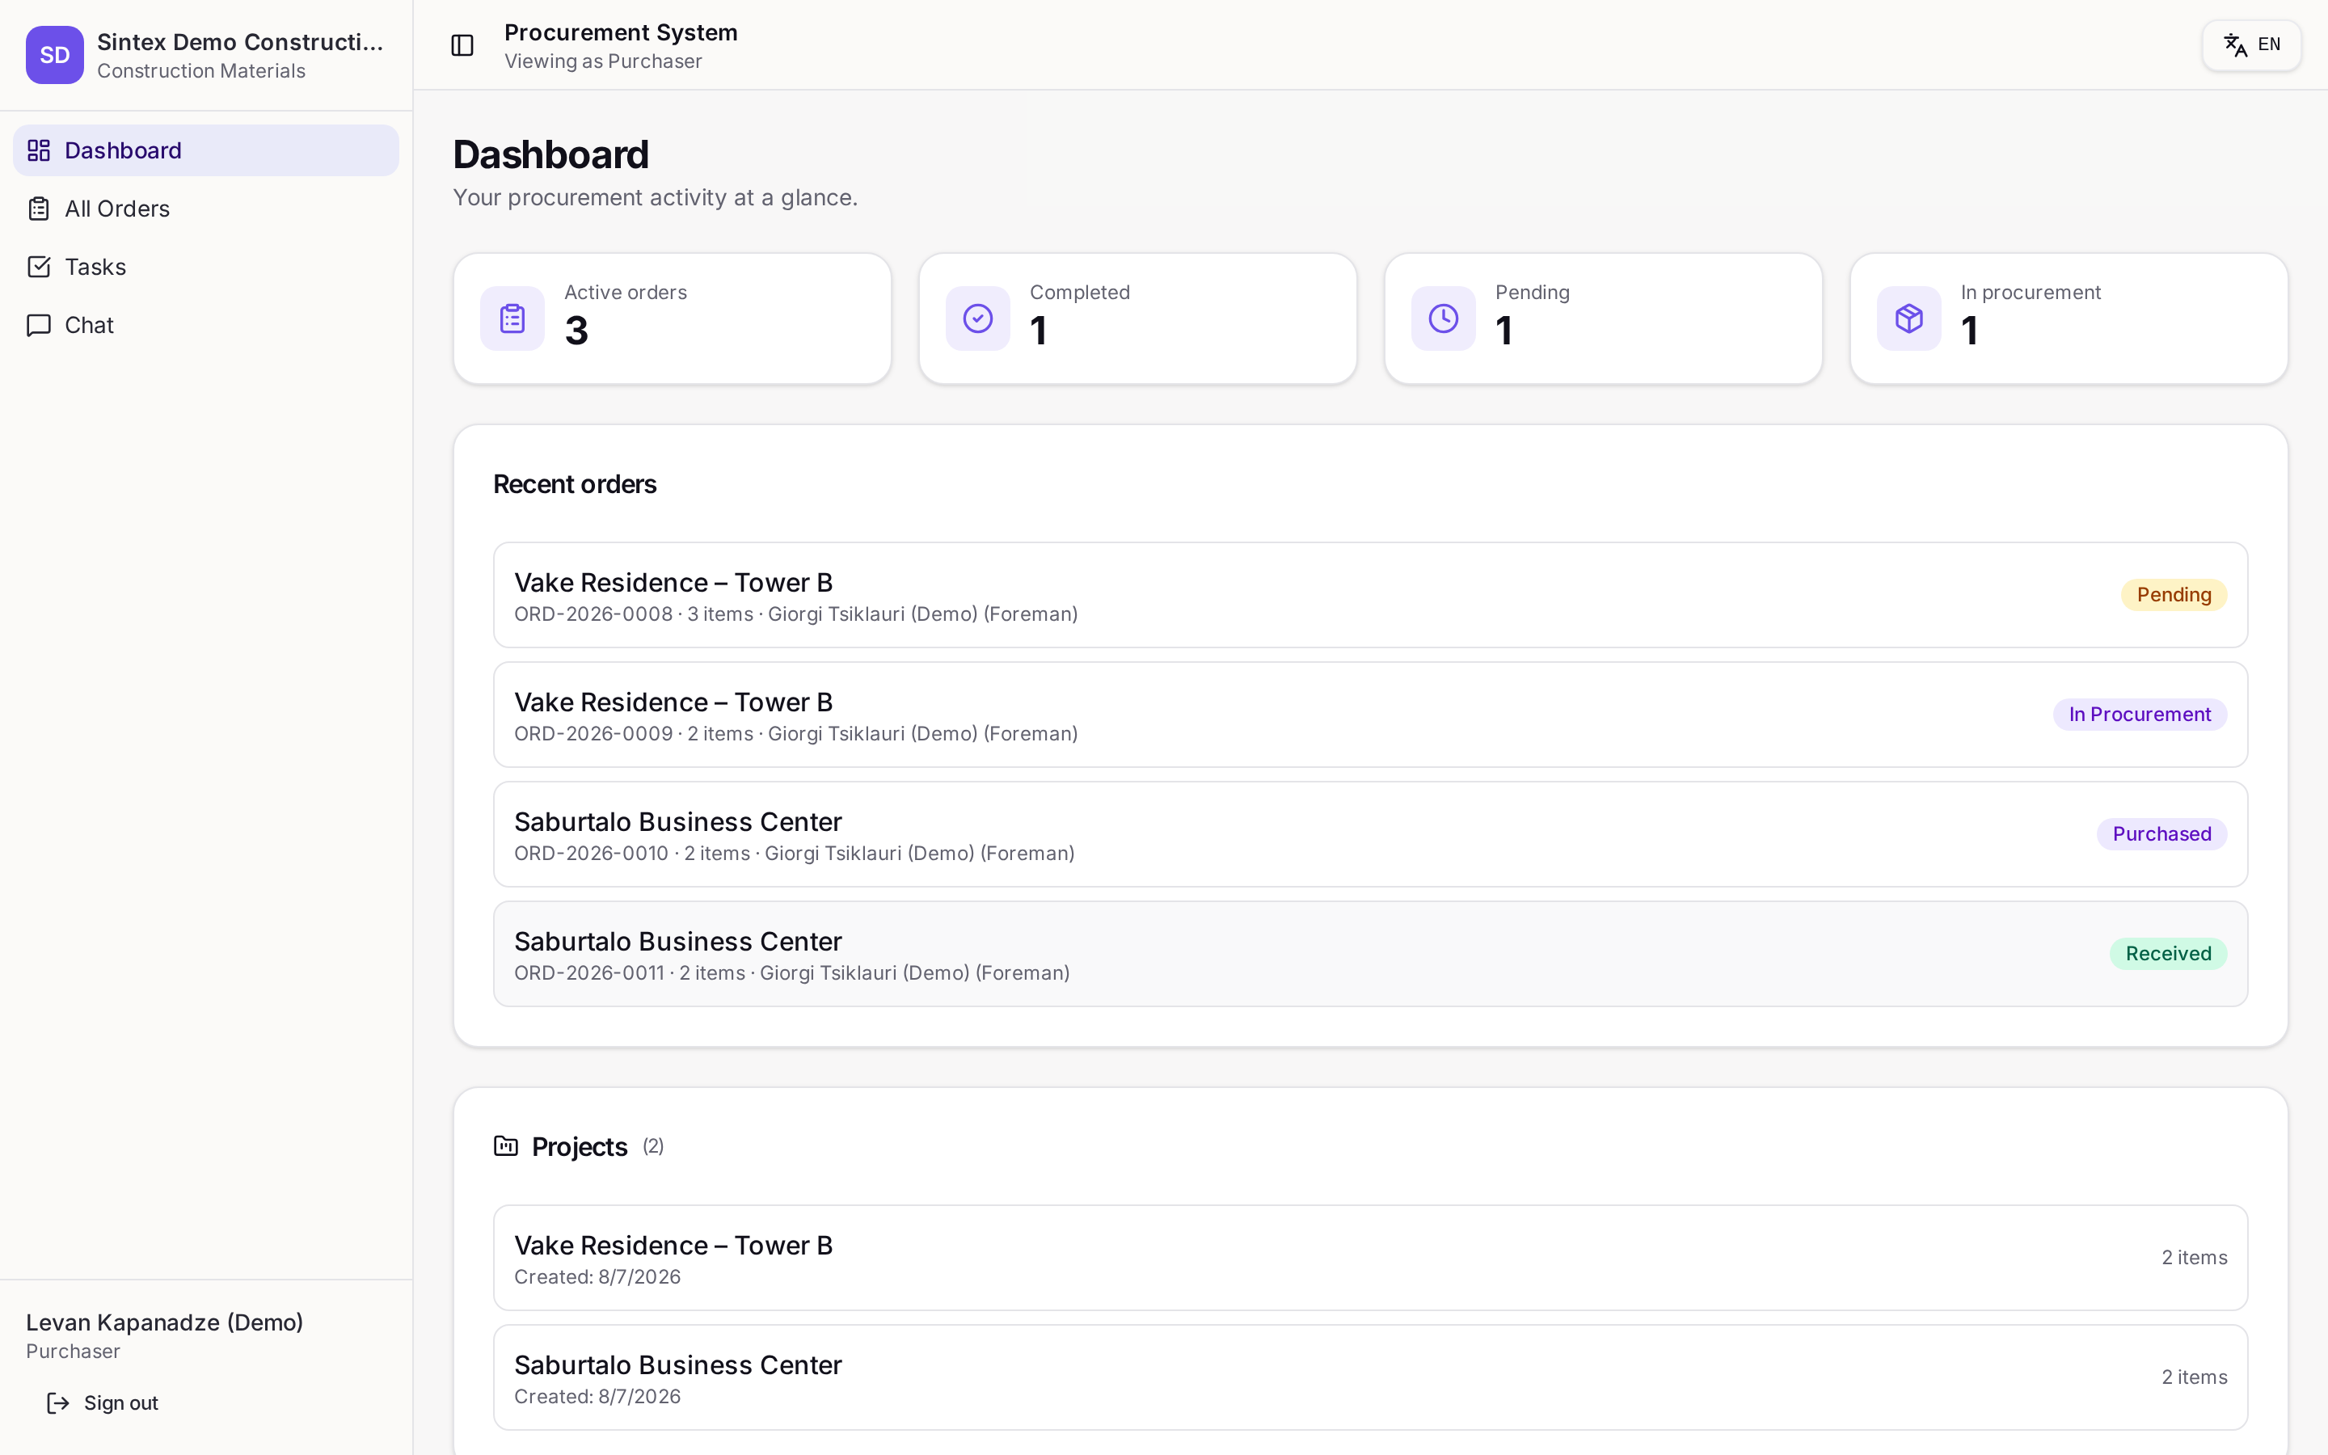The height and width of the screenshot is (1455, 2328).
Task: Toggle the sidebar panel icon
Action: coord(462,45)
